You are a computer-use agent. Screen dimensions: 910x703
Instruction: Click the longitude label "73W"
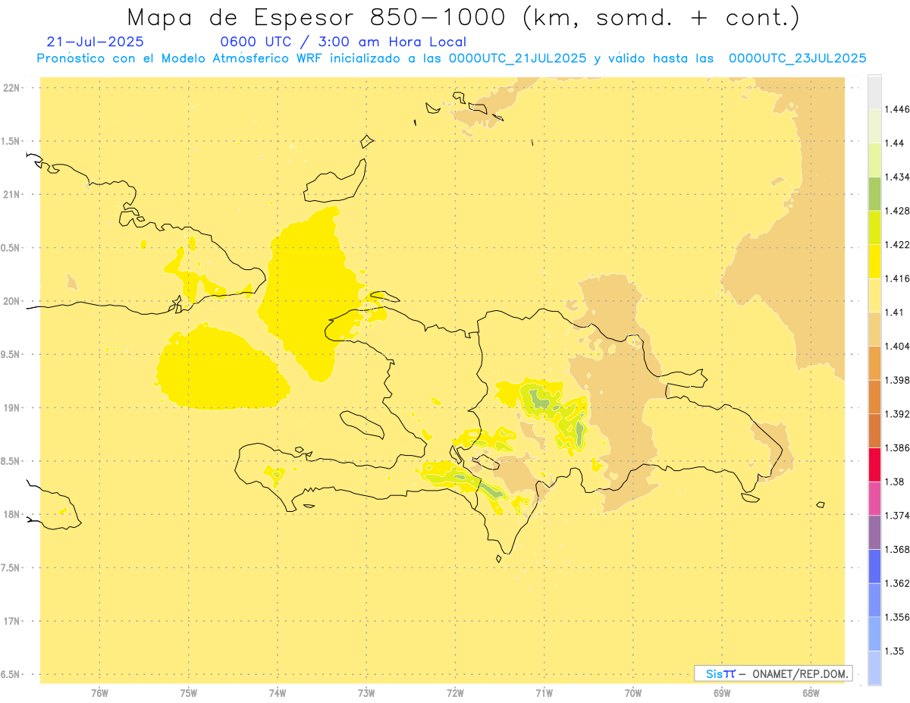[366, 692]
